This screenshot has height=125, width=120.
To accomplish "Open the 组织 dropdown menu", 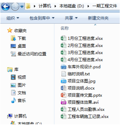I will [x=13, y=18].
